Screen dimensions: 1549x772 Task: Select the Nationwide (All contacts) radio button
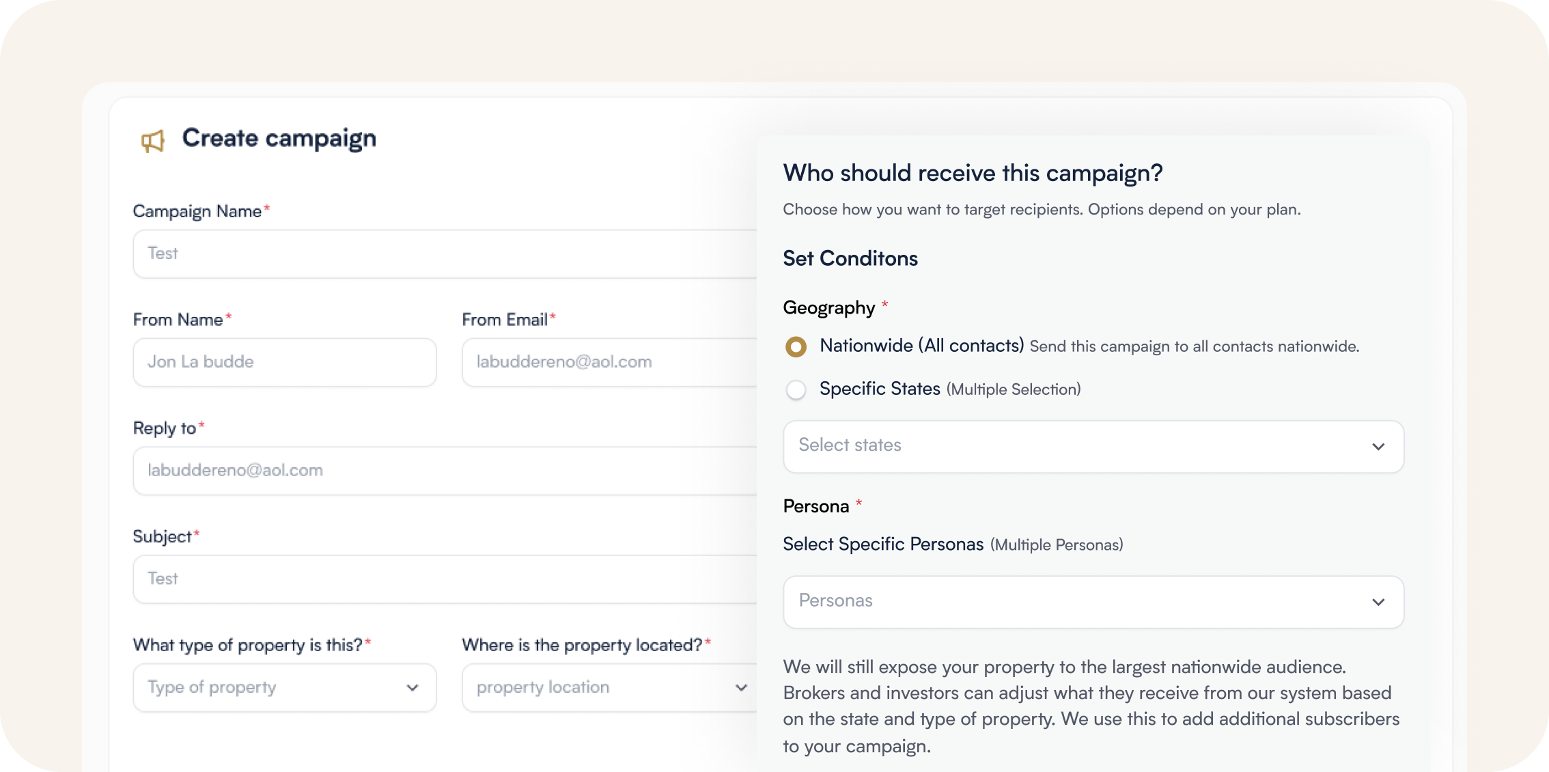click(796, 347)
